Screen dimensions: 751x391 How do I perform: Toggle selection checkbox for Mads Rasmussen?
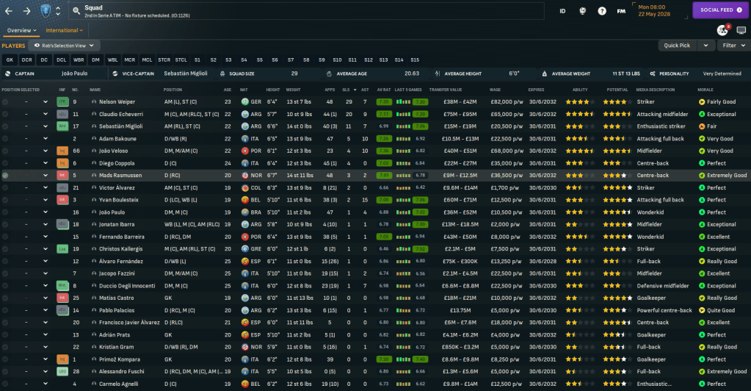(x=6, y=176)
